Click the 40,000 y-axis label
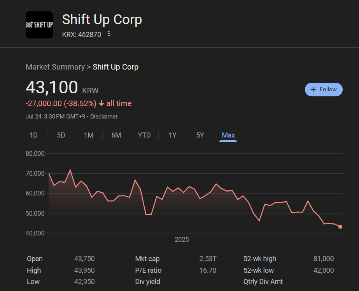This screenshot has width=359, height=291. coord(35,233)
